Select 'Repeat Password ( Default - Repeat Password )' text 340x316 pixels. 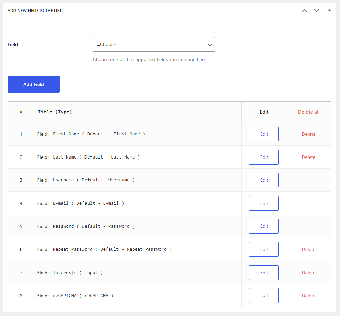tap(112, 249)
